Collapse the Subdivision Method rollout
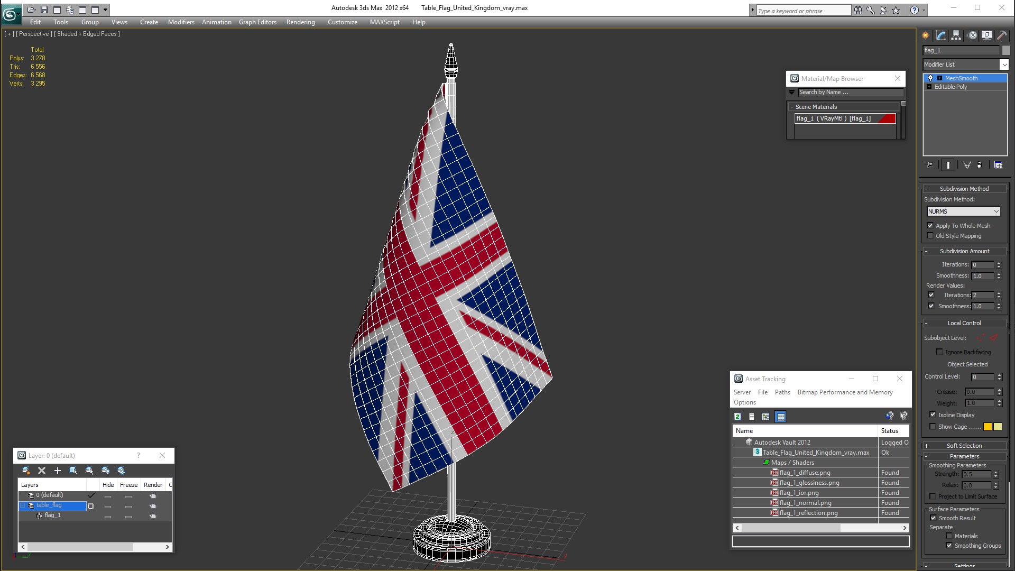Viewport: 1015px width, 571px height. (964, 189)
